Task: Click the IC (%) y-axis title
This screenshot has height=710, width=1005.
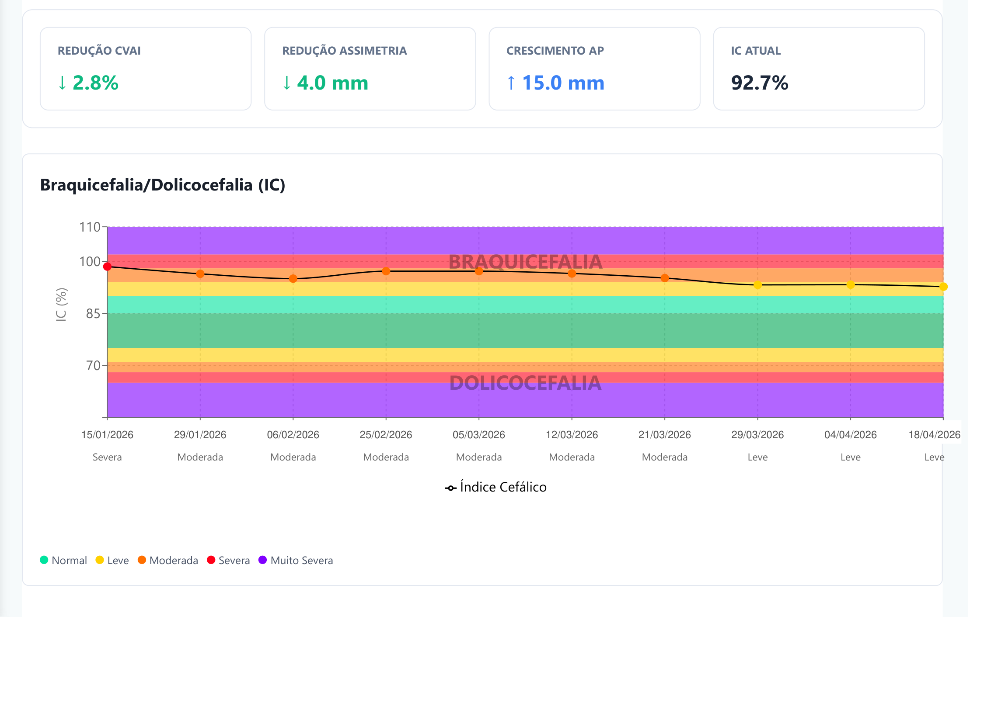Action: [61, 305]
